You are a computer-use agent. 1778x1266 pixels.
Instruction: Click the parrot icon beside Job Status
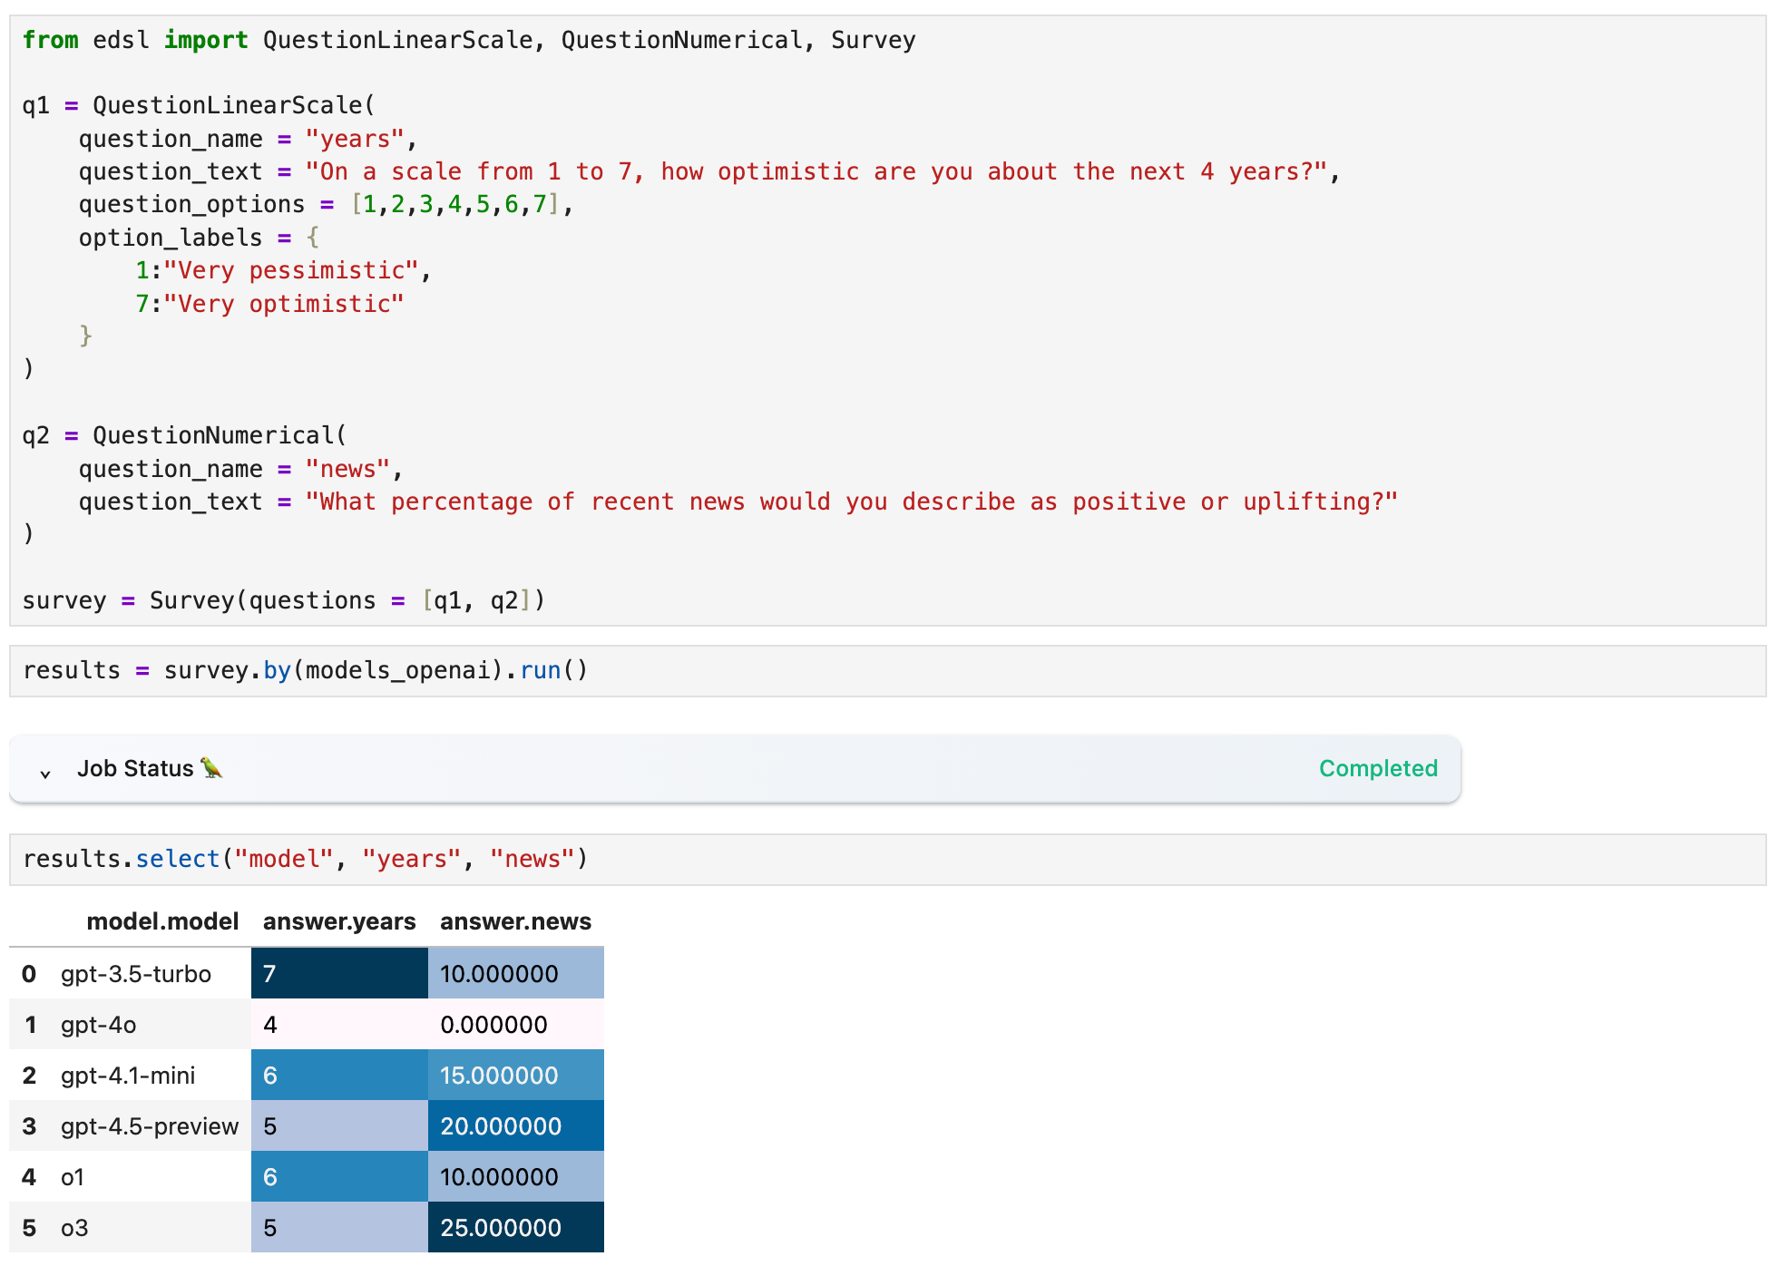tap(211, 768)
